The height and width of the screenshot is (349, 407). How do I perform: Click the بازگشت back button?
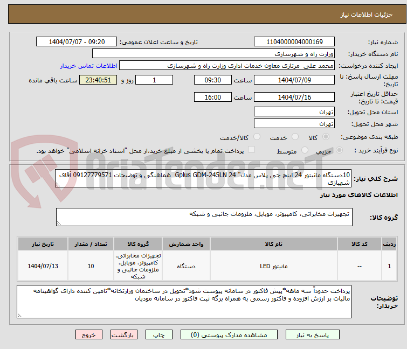click(122, 334)
